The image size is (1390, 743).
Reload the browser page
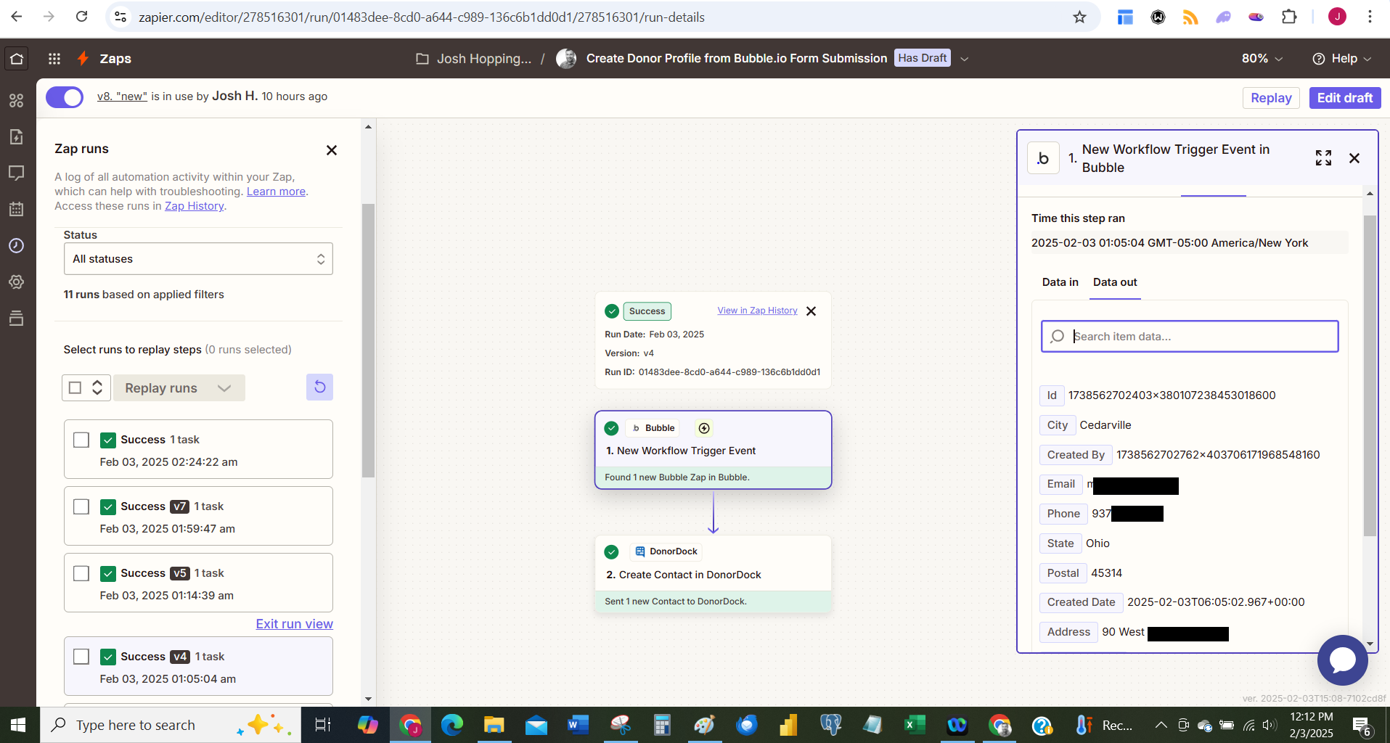(x=82, y=17)
